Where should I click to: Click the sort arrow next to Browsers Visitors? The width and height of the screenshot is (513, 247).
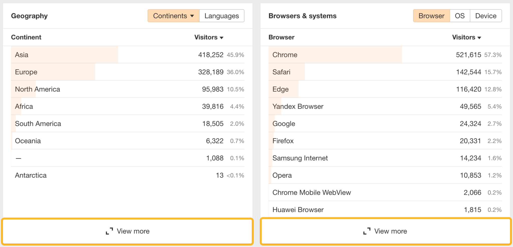click(480, 38)
